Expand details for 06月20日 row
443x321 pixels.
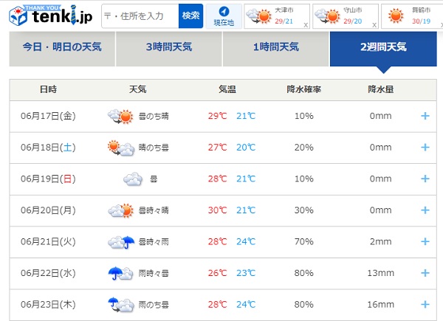point(425,210)
